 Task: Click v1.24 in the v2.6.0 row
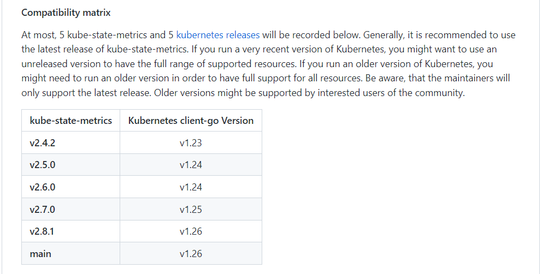click(x=191, y=187)
